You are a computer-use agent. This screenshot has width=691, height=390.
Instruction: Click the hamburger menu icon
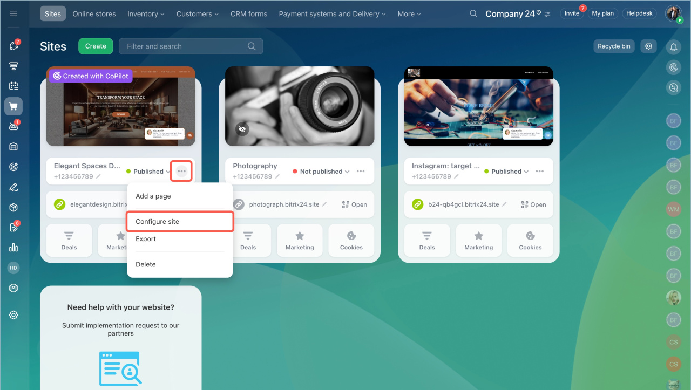13,13
